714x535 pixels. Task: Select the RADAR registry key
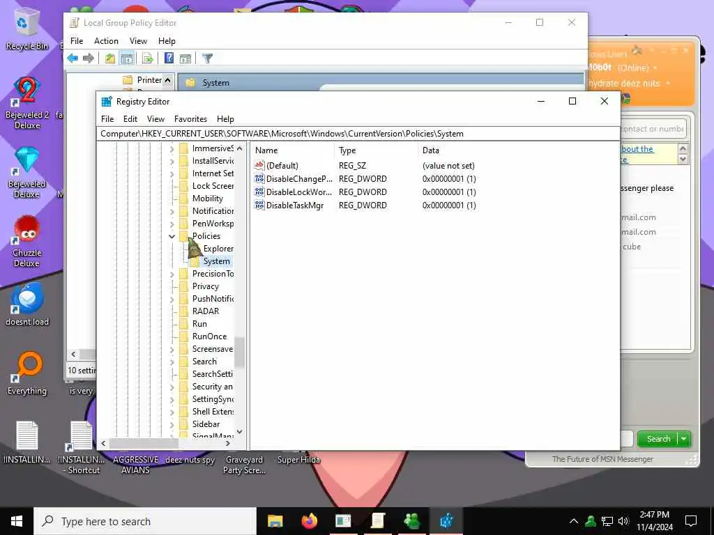tap(206, 311)
